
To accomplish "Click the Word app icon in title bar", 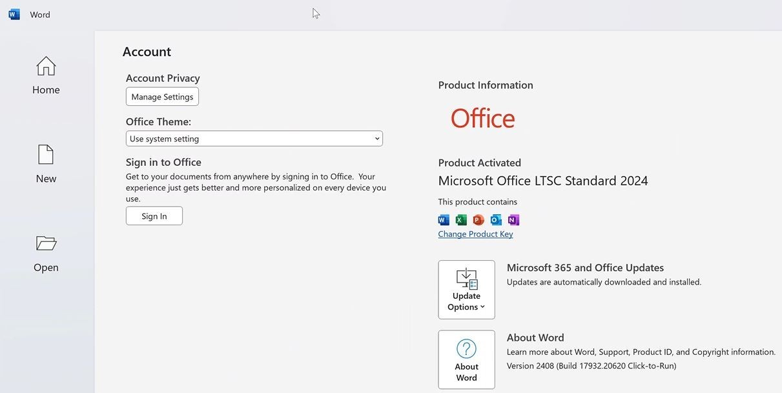I will click(x=14, y=14).
